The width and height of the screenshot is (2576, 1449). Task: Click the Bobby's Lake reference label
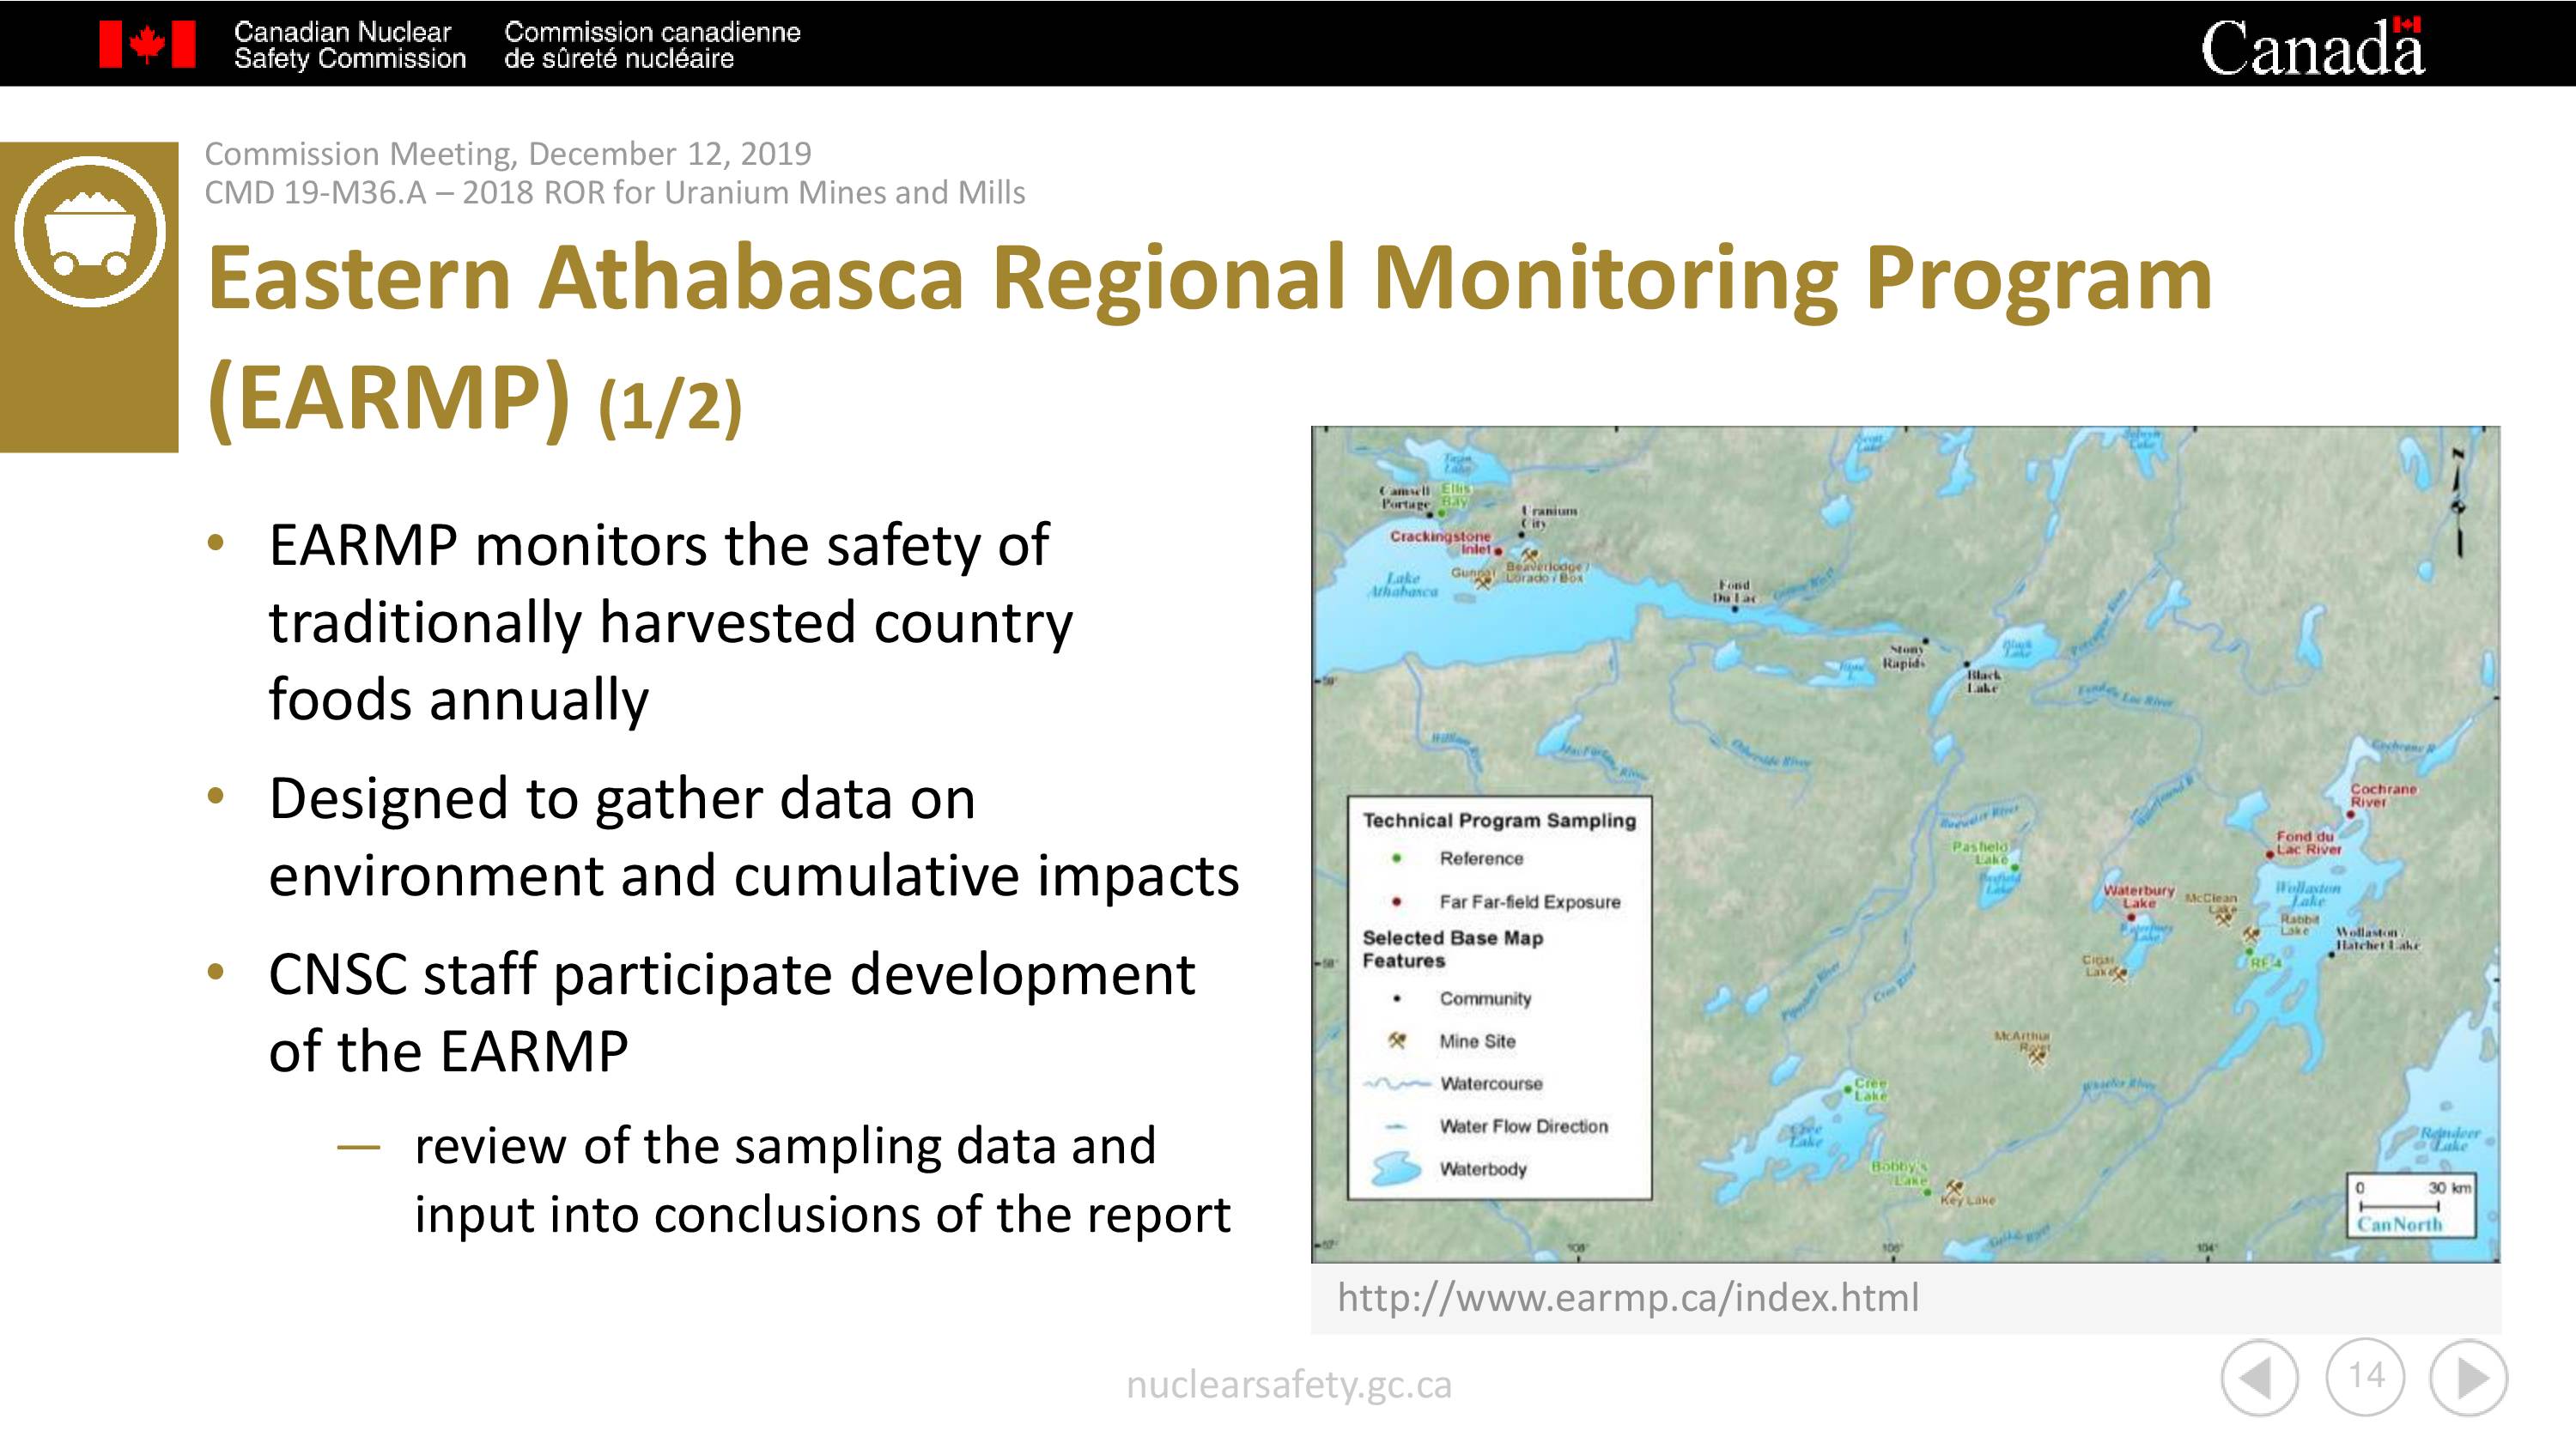tap(1899, 1173)
